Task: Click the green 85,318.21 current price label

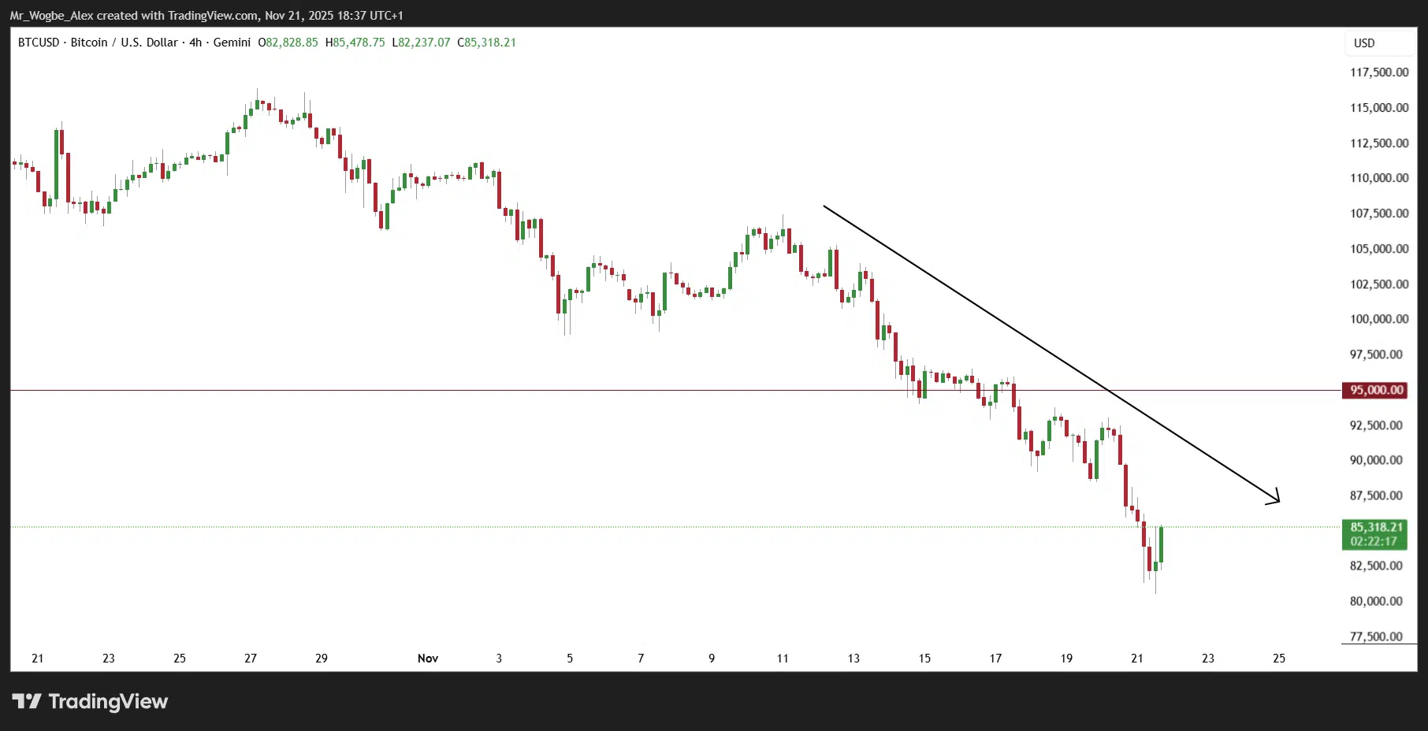Action: pyautogui.click(x=1376, y=527)
